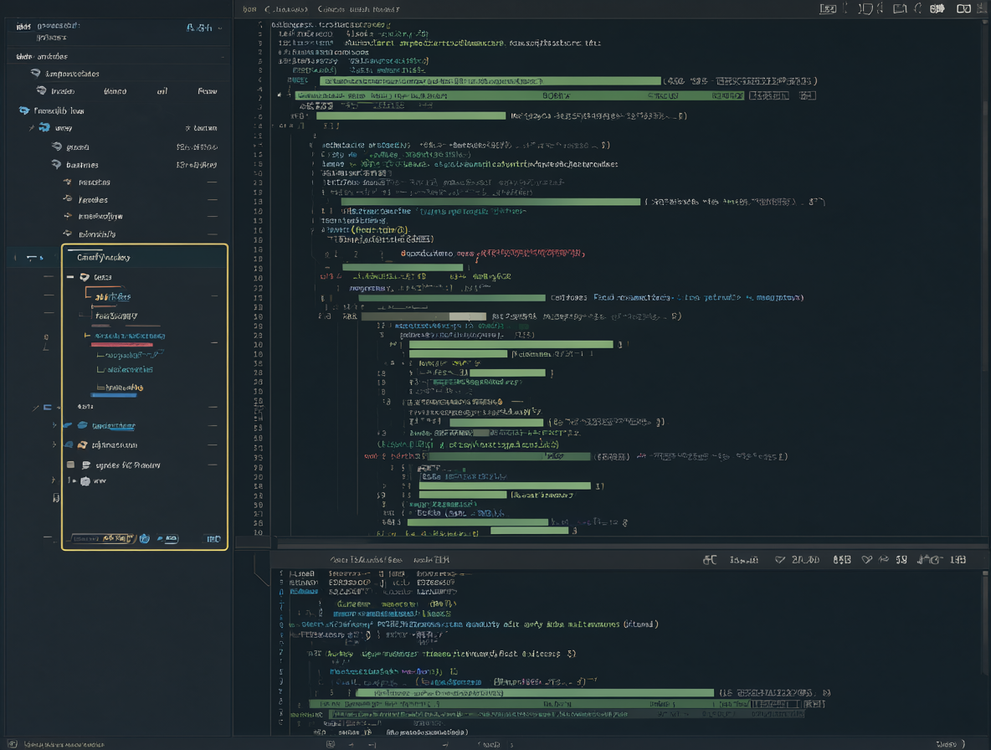Toggle the pin mark left of the pinned tree row

coord(32,127)
